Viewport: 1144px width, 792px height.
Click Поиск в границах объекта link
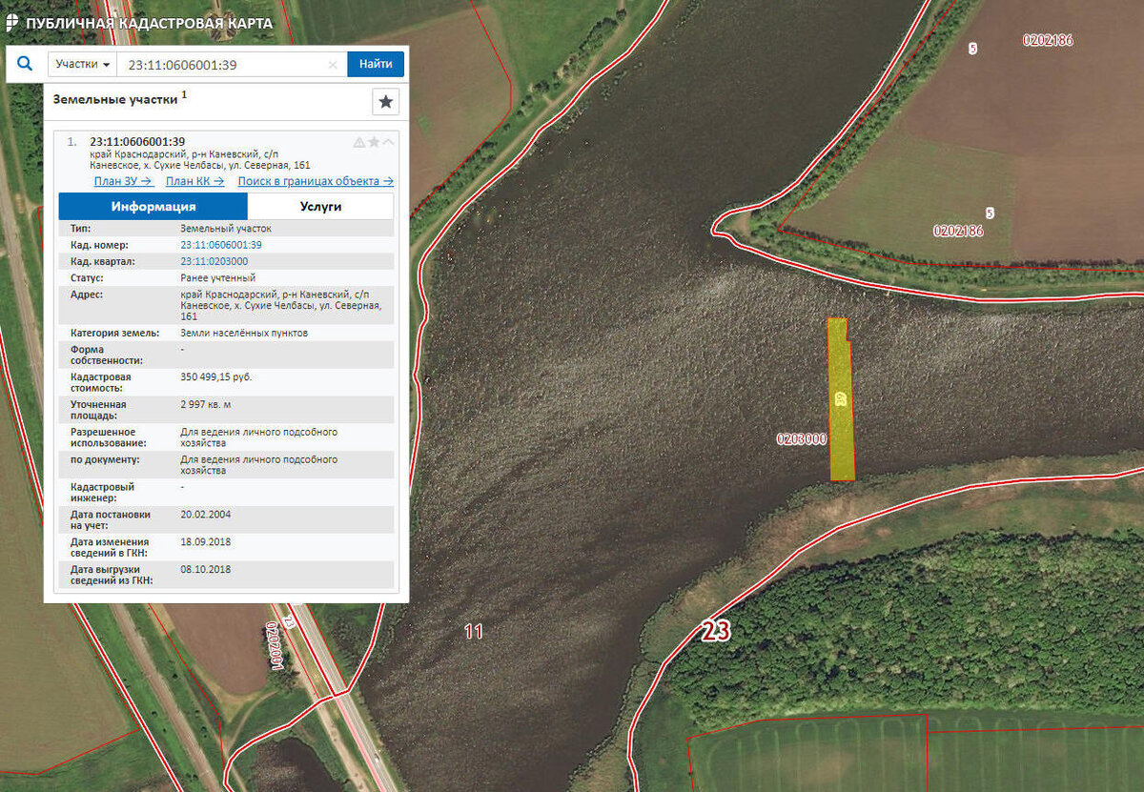pyautogui.click(x=316, y=181)
